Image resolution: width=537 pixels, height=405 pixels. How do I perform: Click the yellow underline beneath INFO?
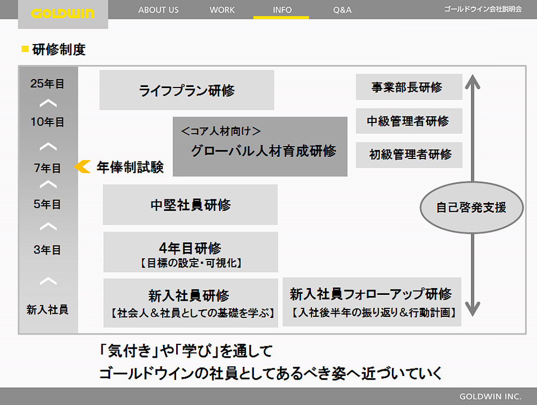[x=282, y=18]
